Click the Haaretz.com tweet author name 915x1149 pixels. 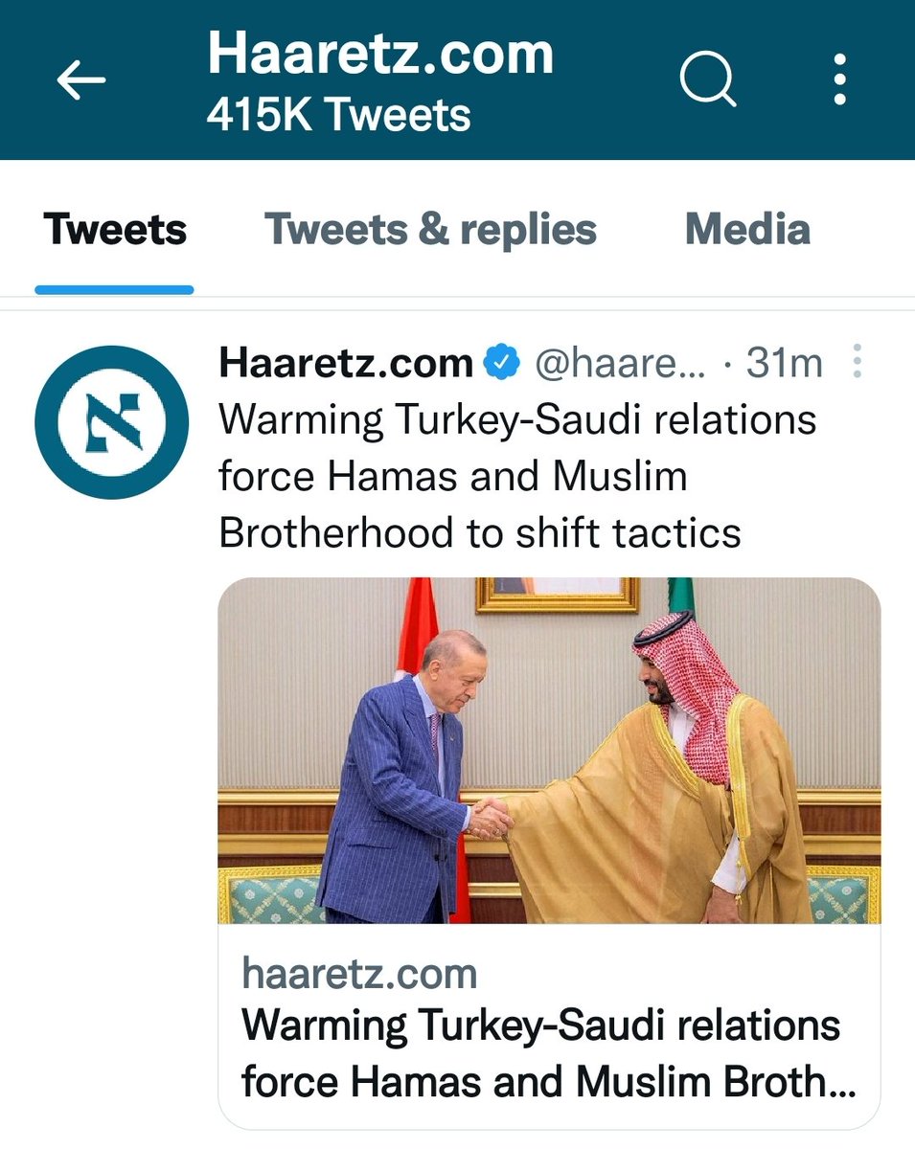click(346, 363)
